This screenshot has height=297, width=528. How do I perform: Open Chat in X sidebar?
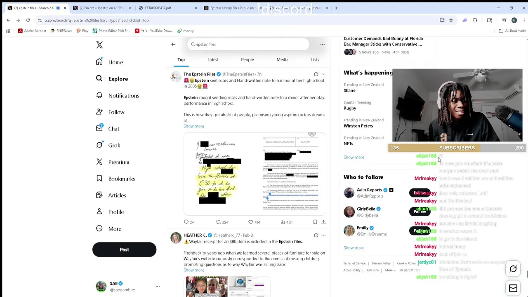coord(108,129)
